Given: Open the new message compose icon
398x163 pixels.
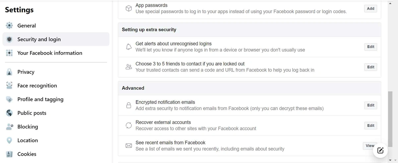Looking at the screenshot, I should 380,150.
